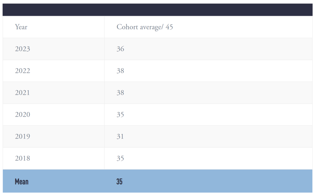Viewport: 316px width, 194px height.
Task: Click the dark navy table header bar
Action: [x=158, y=10]
